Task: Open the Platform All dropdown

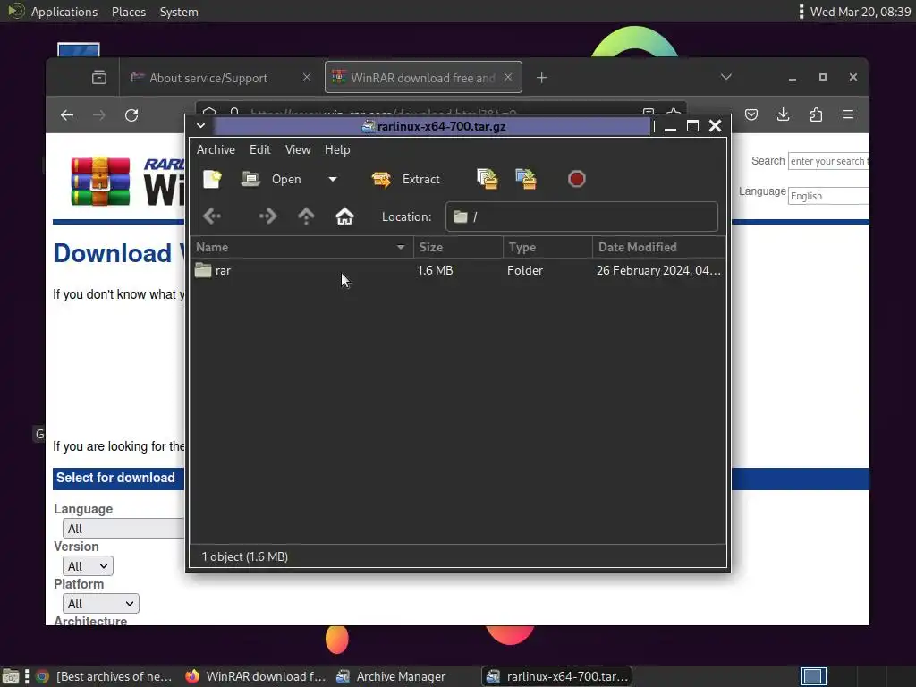Action: pyautogui.click(x=100, y=604)
